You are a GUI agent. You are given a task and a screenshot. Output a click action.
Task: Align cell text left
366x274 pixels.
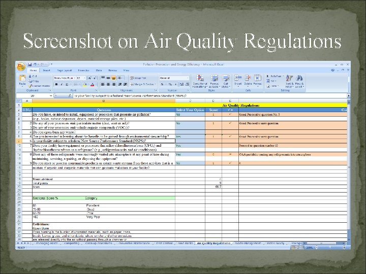103,84
